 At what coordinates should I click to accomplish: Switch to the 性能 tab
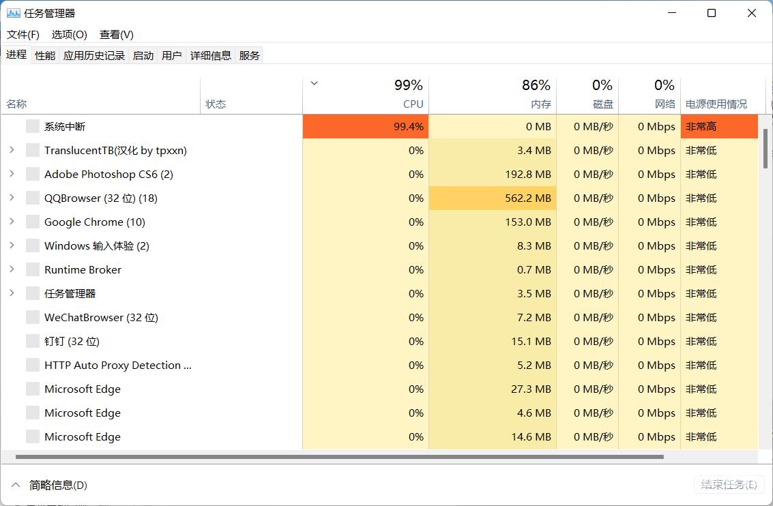pos(44,55)
